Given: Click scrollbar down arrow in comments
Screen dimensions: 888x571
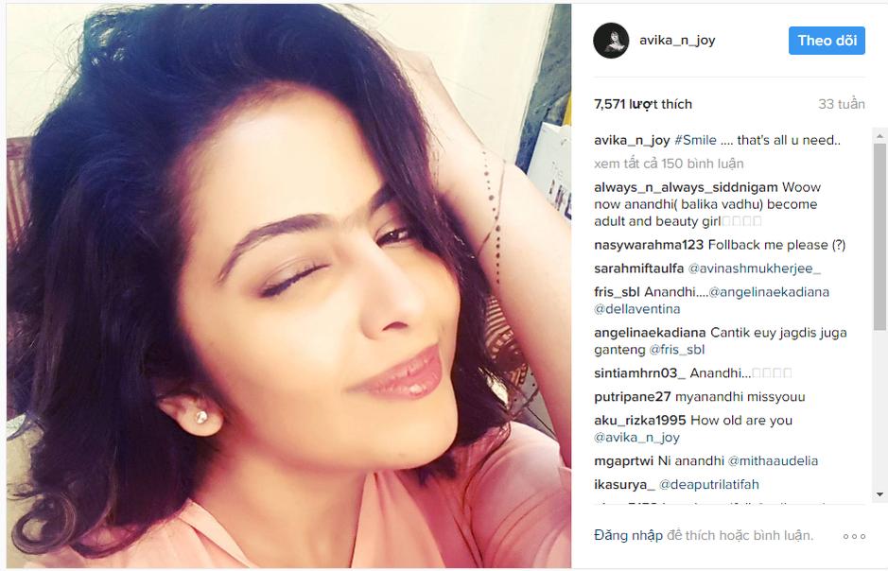Looking at the screenshot, I should [879, 494].
